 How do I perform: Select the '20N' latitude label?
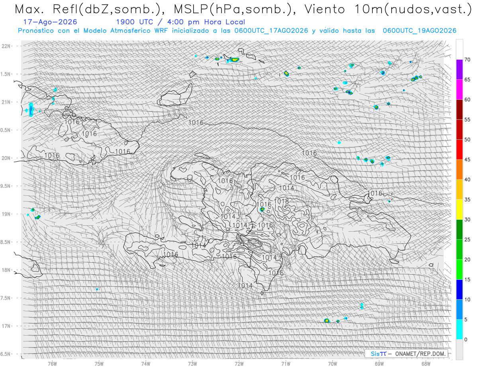tap(6, 158)
